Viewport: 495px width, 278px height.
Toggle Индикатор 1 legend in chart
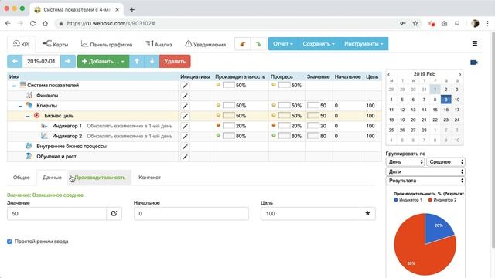click(408, 200)
